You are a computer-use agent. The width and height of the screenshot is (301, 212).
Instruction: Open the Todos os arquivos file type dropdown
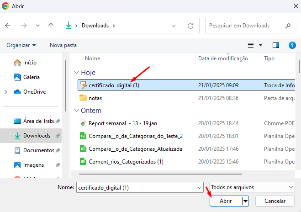tap(252, 187)
